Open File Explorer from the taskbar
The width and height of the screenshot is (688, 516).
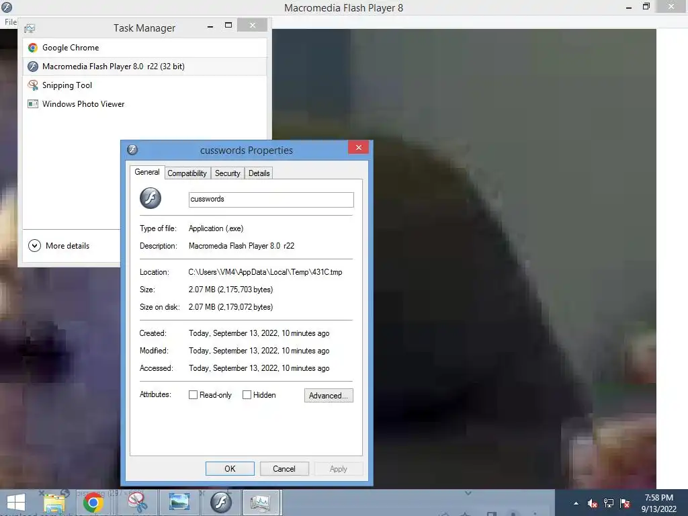tap(54, 503)
